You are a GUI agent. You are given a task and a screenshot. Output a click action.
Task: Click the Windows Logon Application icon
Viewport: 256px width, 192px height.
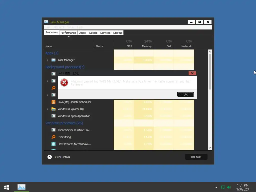point(53,116)
